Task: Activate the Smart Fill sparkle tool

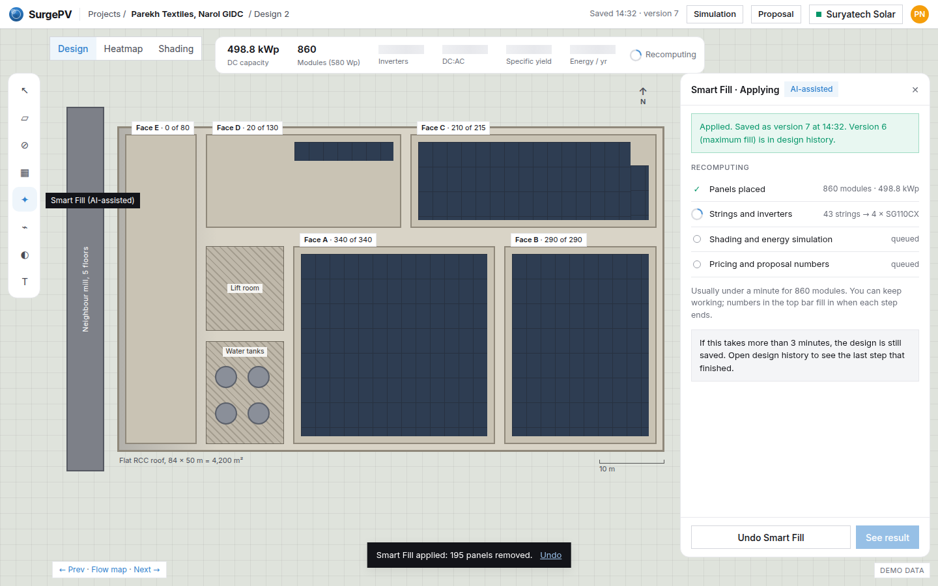Action: coord(25,200)
